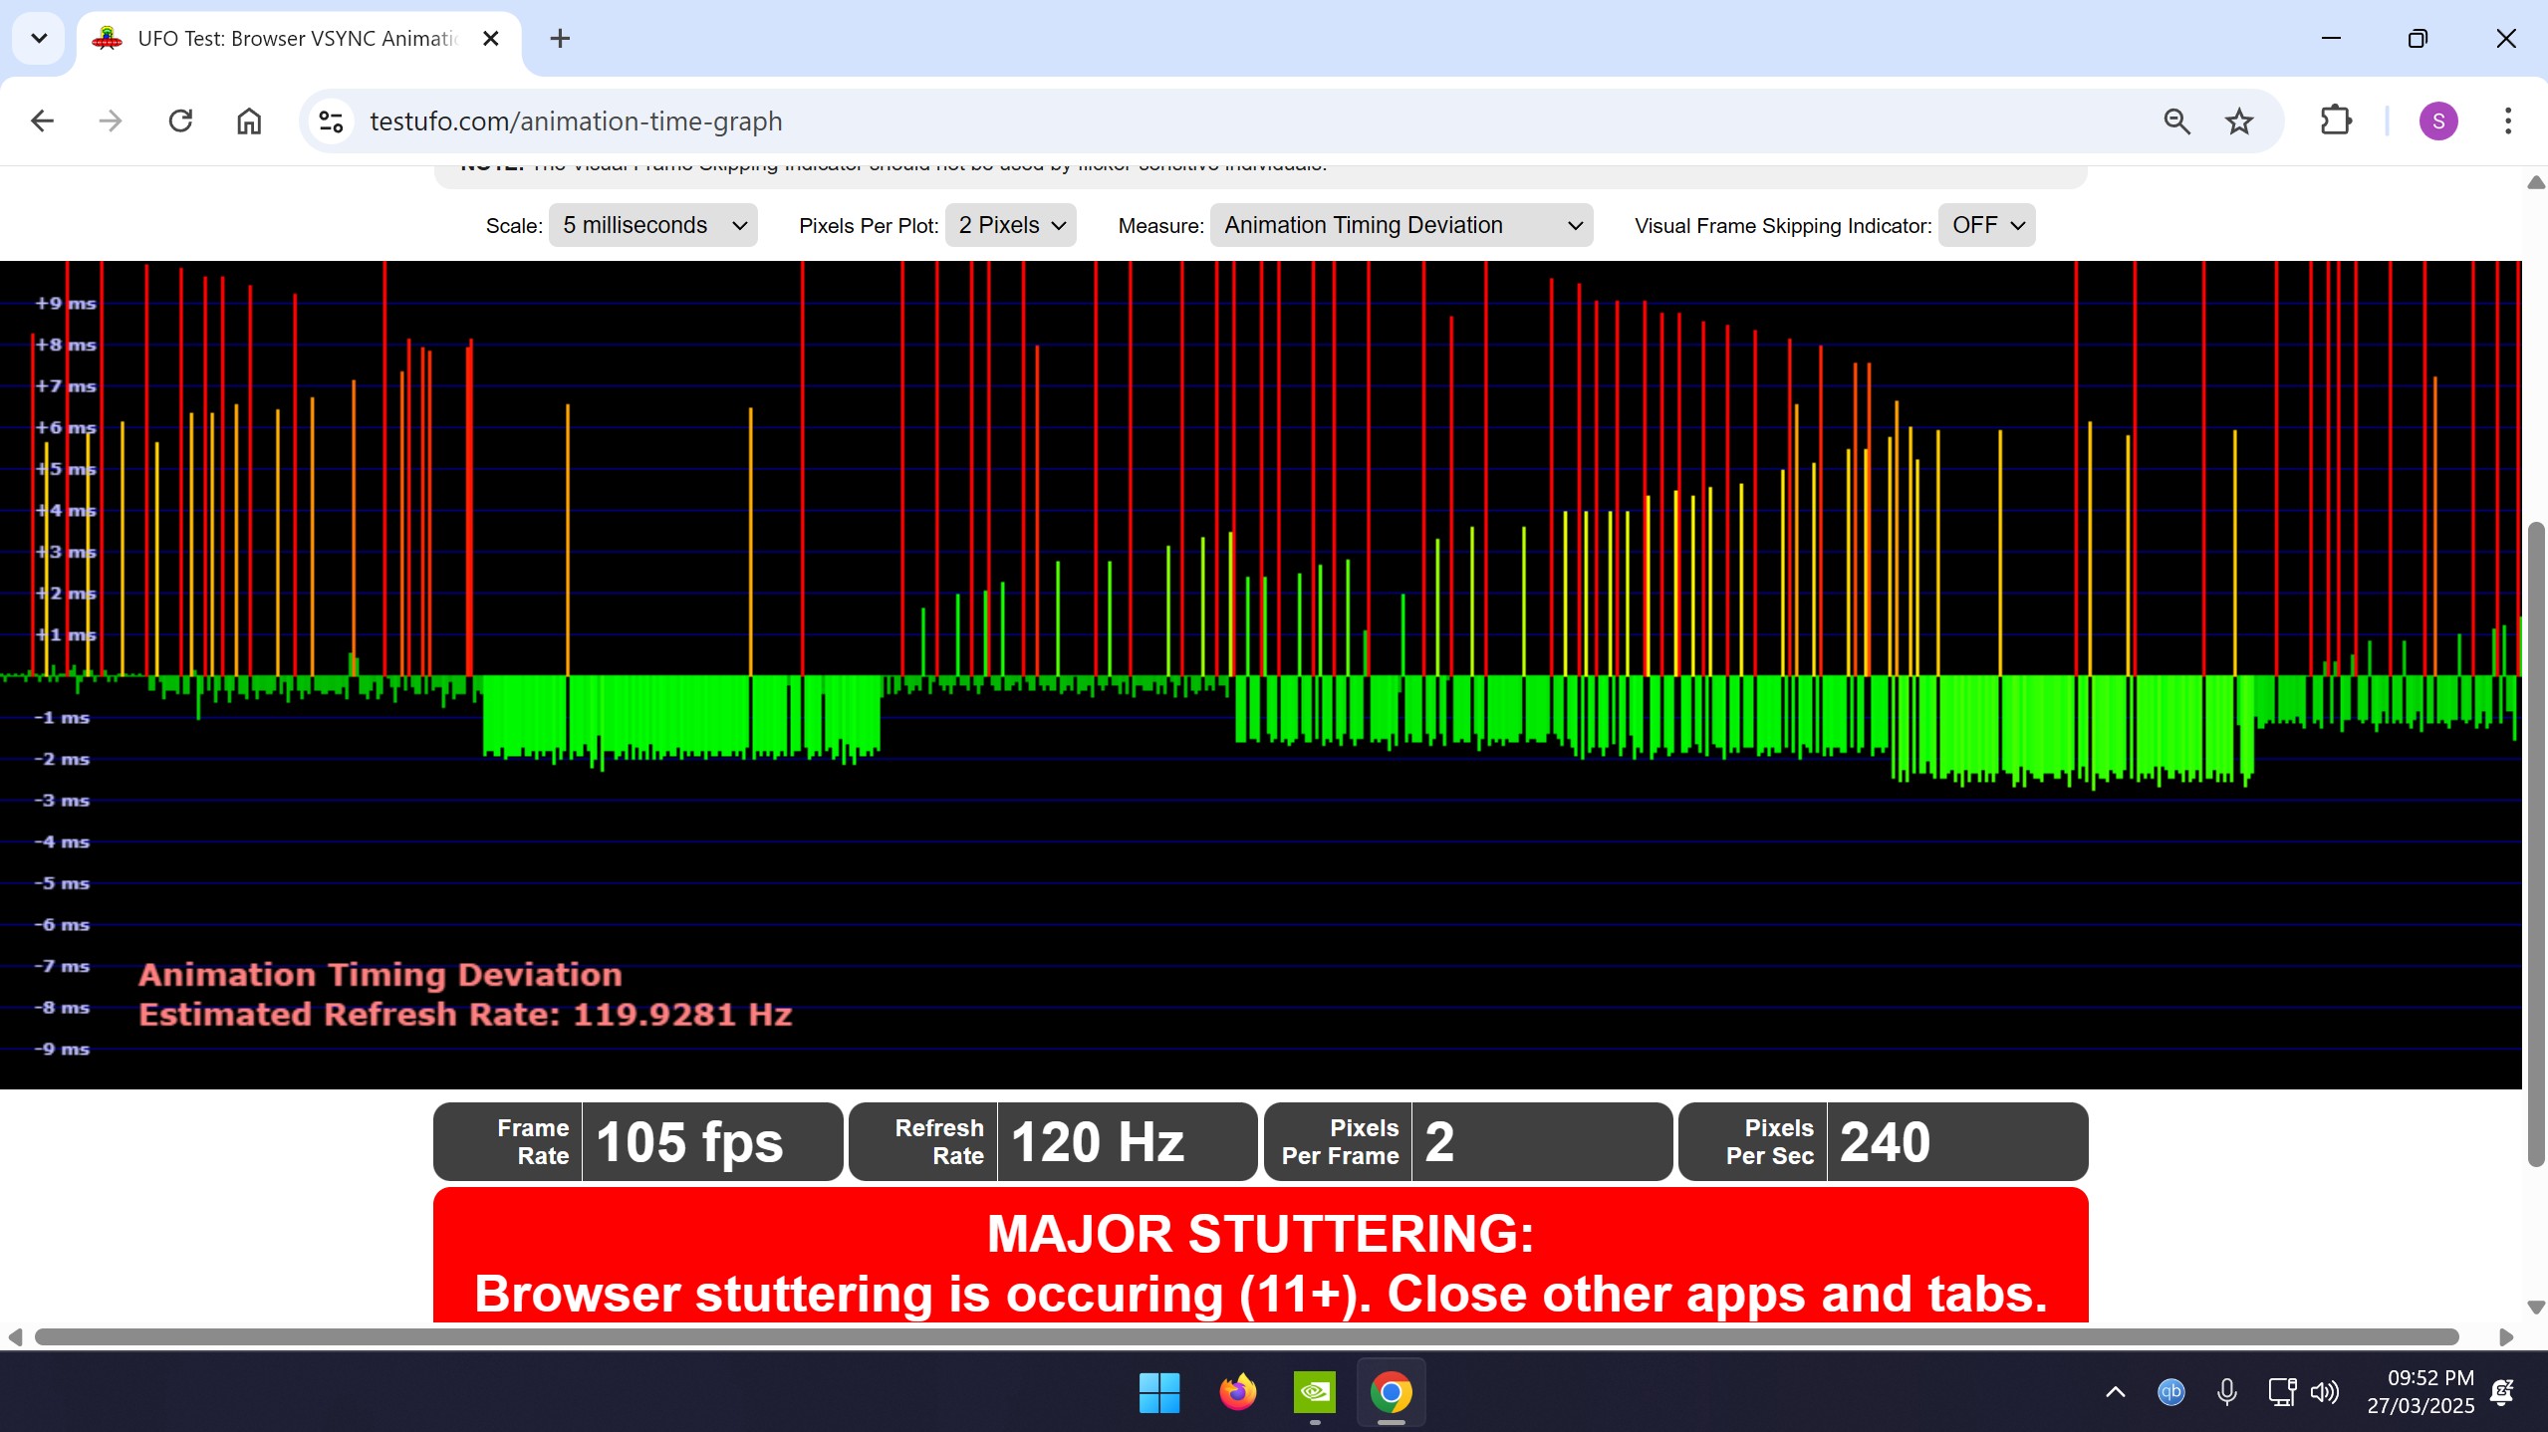The height and width of the screenshot is (1432, 2548).
Task: Click the horizontal scrollbar thumb
Action: pyautogui.click(x=1247, y=1336)
